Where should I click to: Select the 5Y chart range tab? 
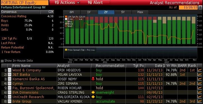click(123, 12)
